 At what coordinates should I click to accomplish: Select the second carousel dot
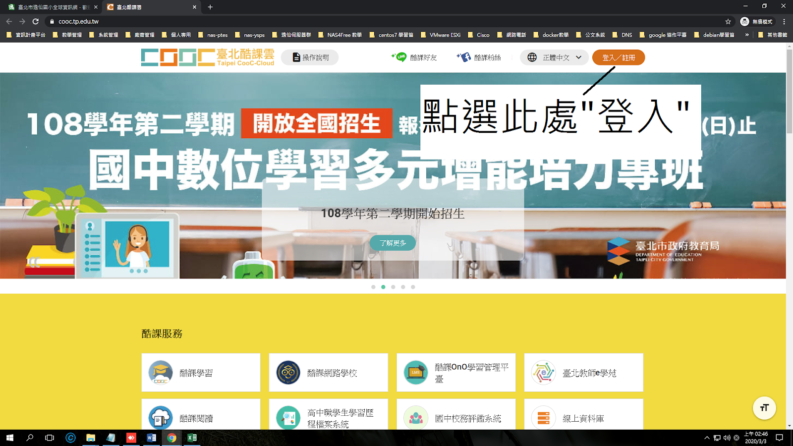(x=383, y=287)
